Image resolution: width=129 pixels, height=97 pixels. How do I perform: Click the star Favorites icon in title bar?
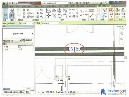click(80, 3)
